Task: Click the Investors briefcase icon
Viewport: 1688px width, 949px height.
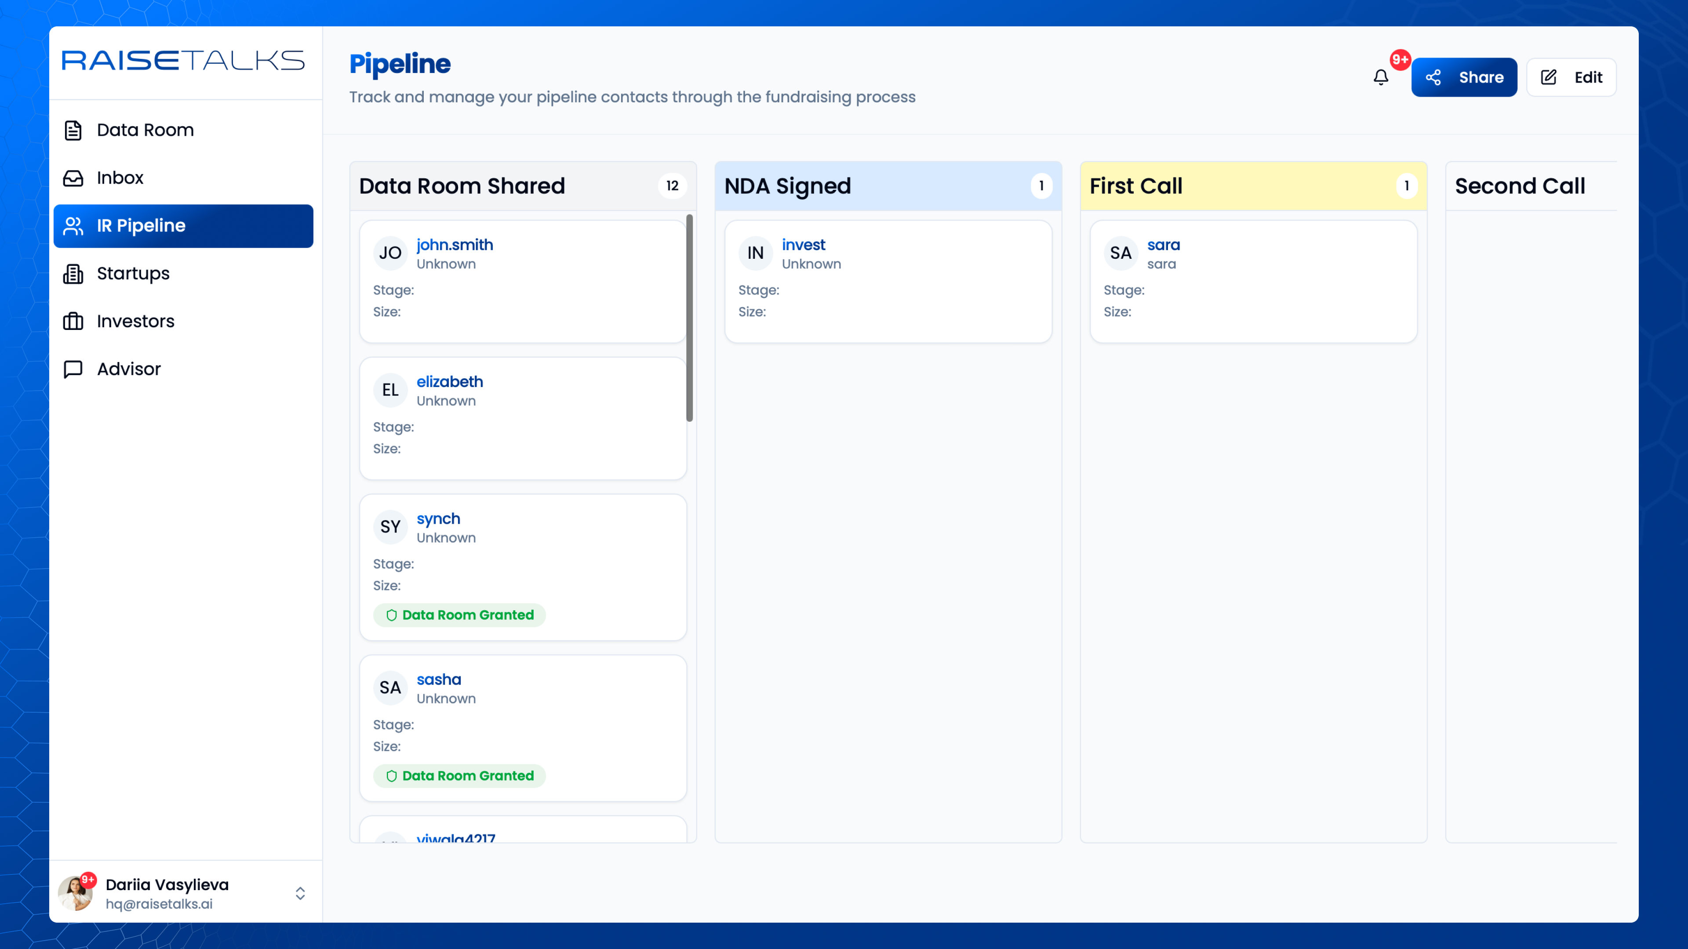Action: click(x=73, y=322)
